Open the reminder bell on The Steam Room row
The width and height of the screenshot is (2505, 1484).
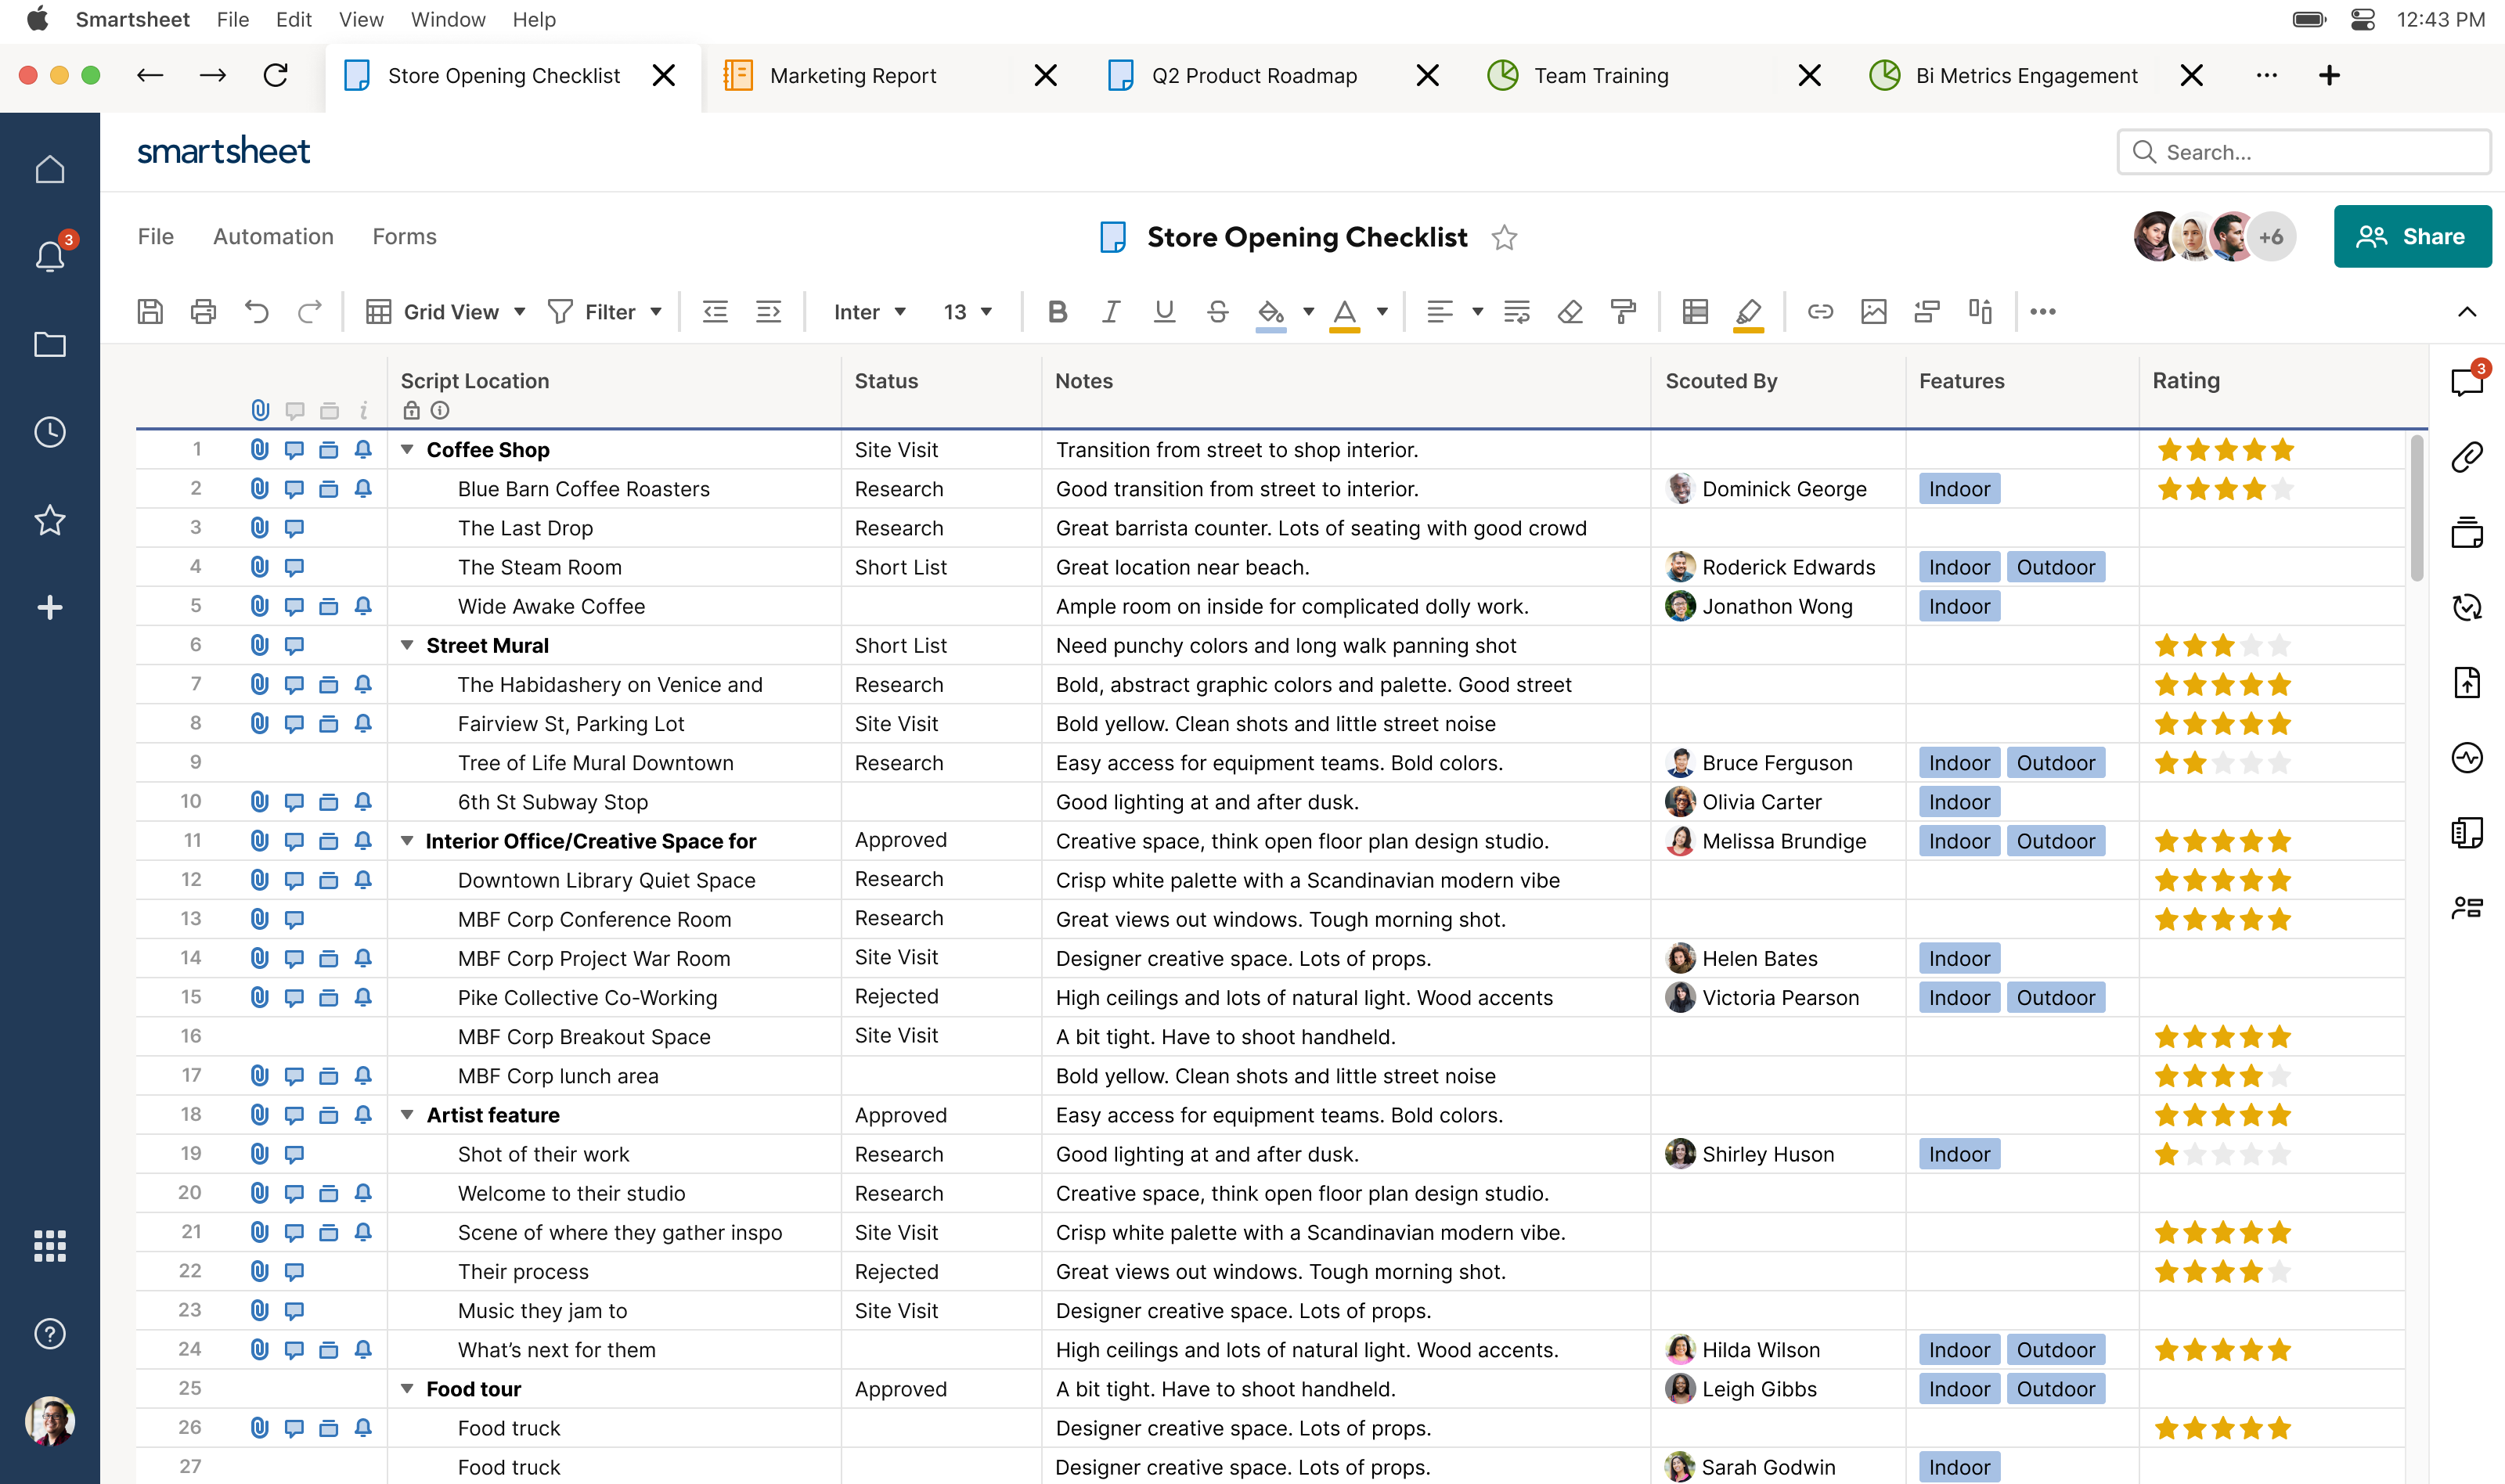(x=363, y=567)
